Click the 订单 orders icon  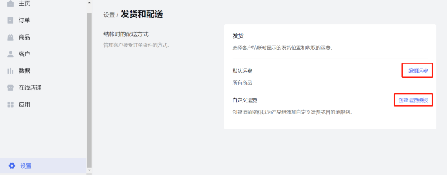coord(10,20)
